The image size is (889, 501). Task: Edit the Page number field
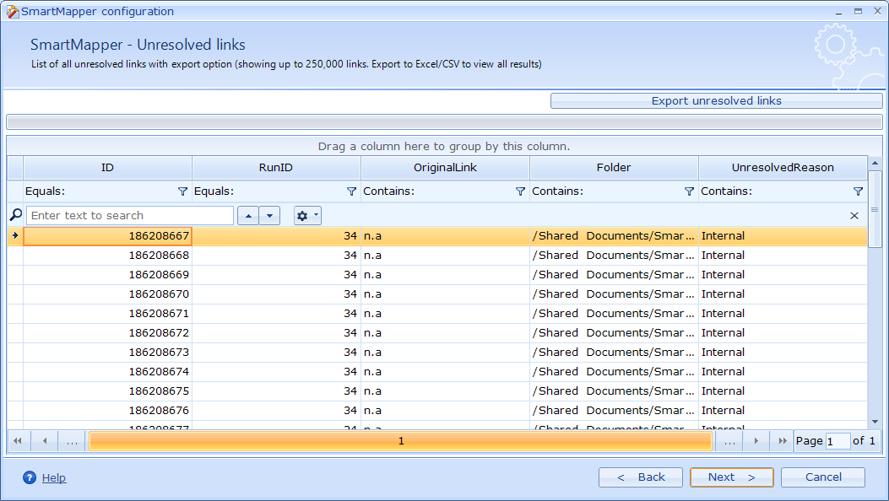[838, 441]
